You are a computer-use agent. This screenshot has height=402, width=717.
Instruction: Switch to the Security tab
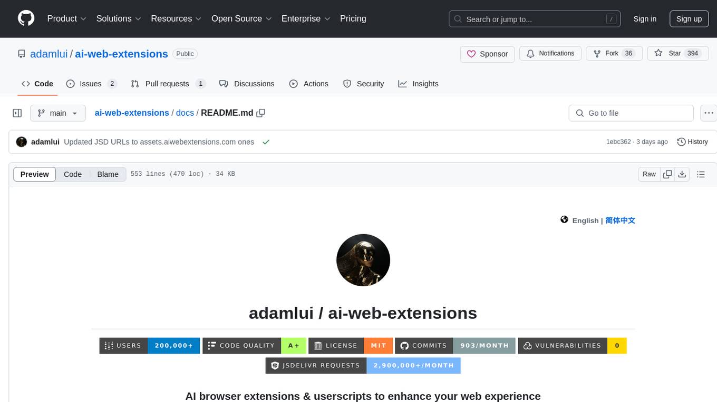click(x=364, y=84)
